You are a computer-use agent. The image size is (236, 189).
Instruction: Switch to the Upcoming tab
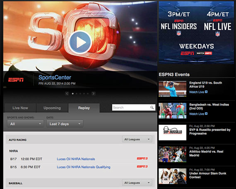pyautogui.click(x=52, y=108)
